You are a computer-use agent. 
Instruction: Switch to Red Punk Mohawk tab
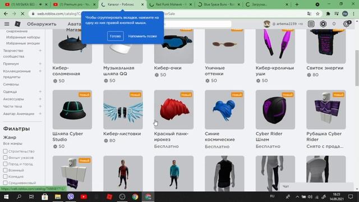[171, 4]
